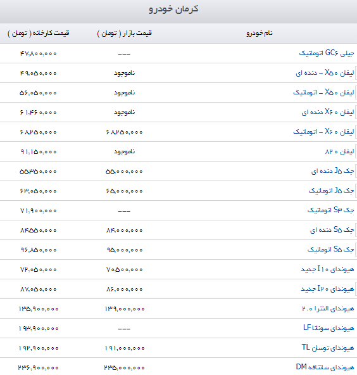Click the نام خودرو column header
Image resolution: width=357 pixels, height=375 pixels.
[x=260, y=33]
